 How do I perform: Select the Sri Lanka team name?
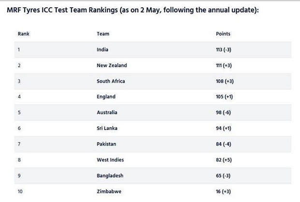(x=107, y=128)
